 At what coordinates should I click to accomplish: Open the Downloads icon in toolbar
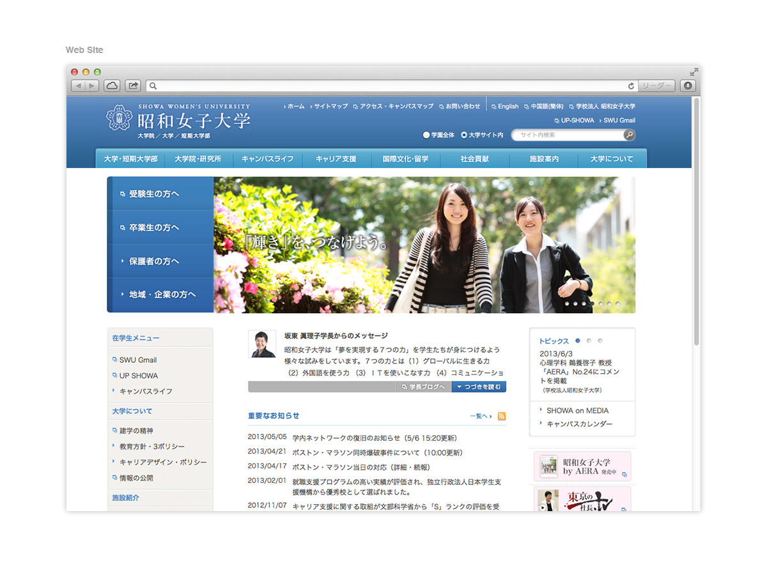(x=688, y=85)
